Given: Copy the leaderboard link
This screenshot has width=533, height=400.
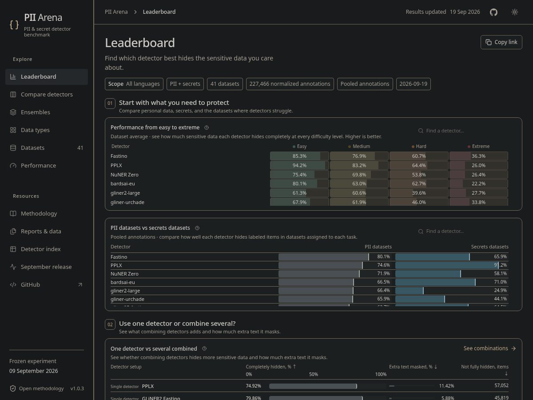Looking at the screenshot, I should click(x=501, y=42).
